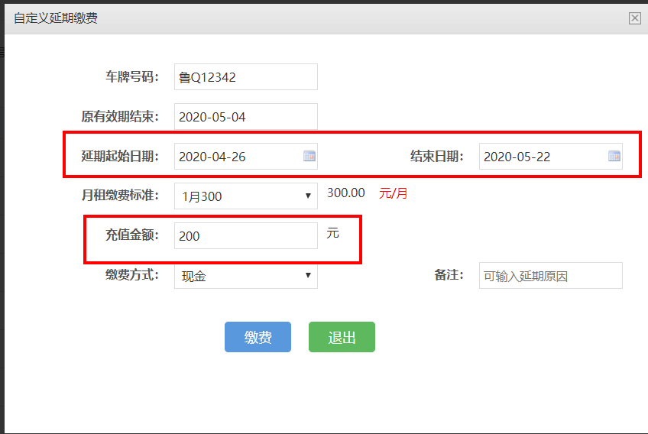Expand the 月租缴费标准 dropdown
648x434 pixels.
pyautogui.click(x=246, y=196)
